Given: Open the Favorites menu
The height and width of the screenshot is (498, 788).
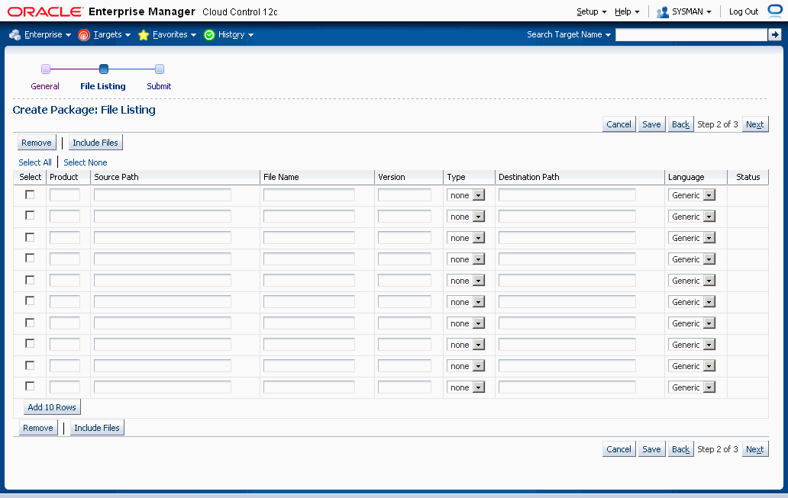Looking at the screenshot, I should (174, 34).
